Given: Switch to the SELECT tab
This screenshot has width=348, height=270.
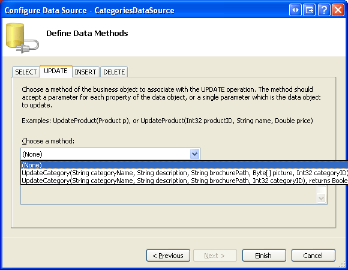Looking at the screenshot, I should [26, 72].
